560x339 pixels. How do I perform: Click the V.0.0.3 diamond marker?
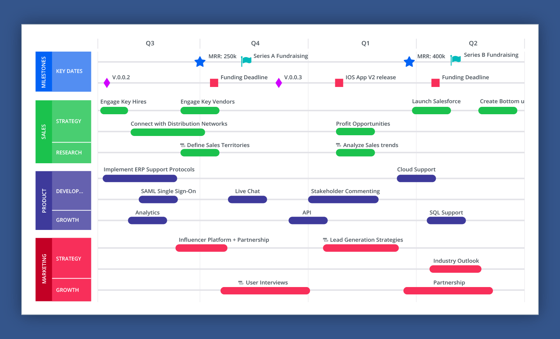point(279,83)
